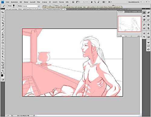
Task: Open the Filter menu
Action: tap(39, 2)
